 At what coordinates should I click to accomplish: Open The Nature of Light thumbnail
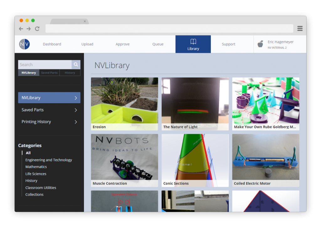coord(195,104)
